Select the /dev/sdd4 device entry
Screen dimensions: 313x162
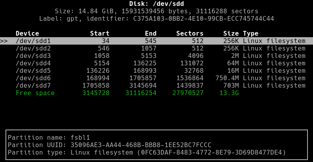pos(33,63)
